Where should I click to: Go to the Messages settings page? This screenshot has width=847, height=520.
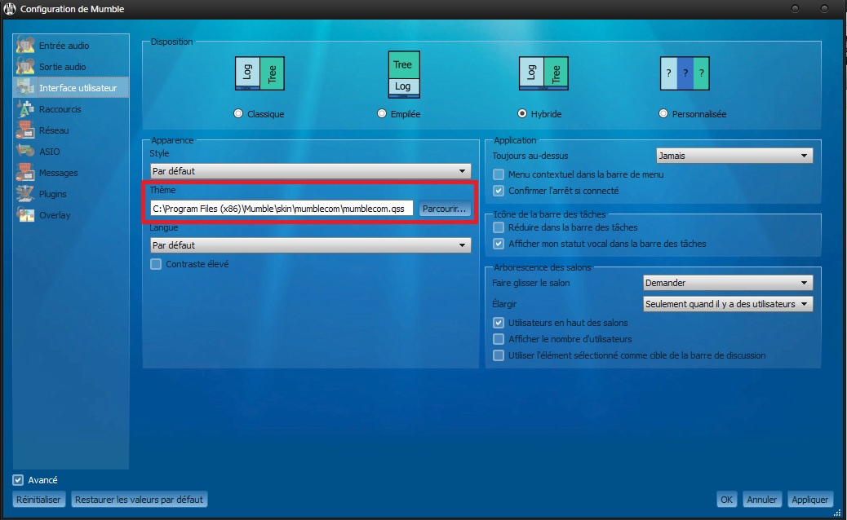71,173
